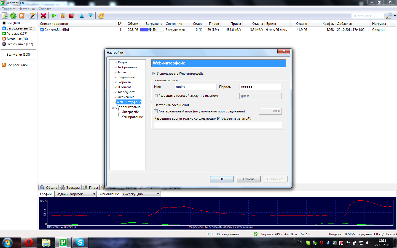Click the search magnifier icon
The image size is (397, 248).
389,16
